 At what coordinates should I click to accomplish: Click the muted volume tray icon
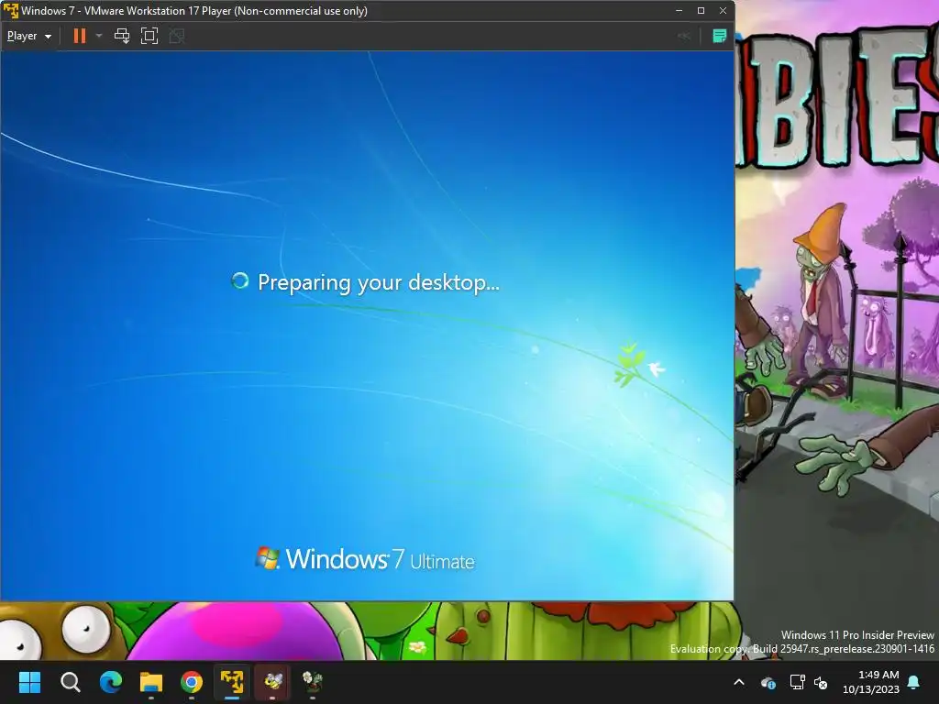[821, 682]
